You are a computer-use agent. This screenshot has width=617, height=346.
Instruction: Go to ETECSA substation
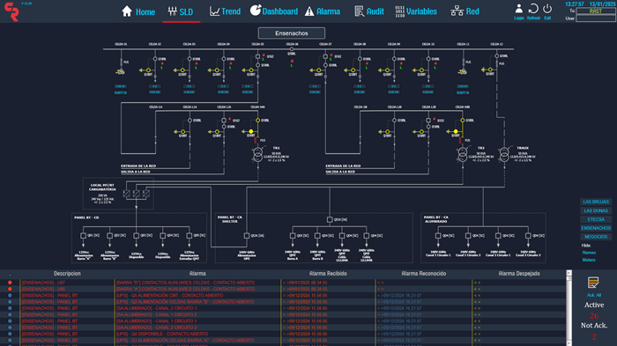tap(596, 219)
